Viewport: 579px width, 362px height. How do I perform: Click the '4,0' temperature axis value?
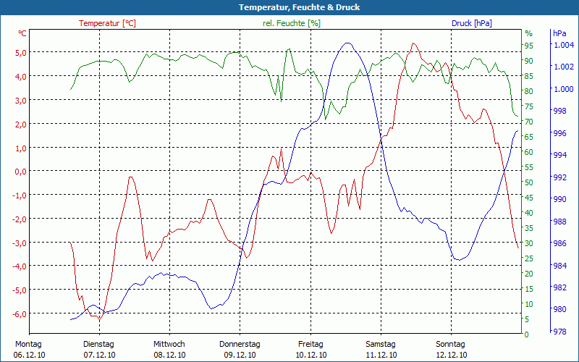pyautogui.click(x=21, y=77)
